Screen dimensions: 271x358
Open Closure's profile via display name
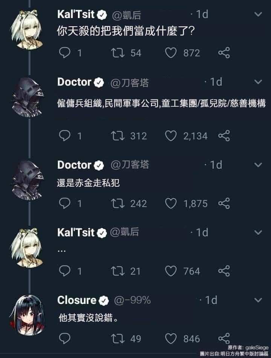click(x=77, y=300)
